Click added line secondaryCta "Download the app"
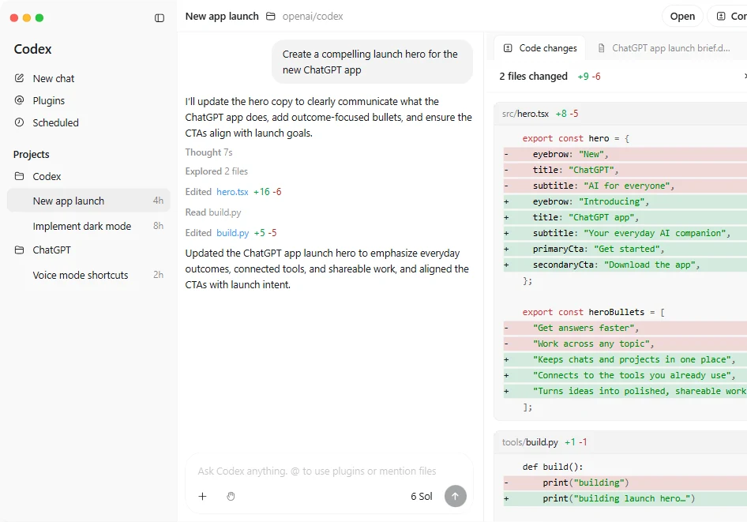 click(x=625, y=265)
